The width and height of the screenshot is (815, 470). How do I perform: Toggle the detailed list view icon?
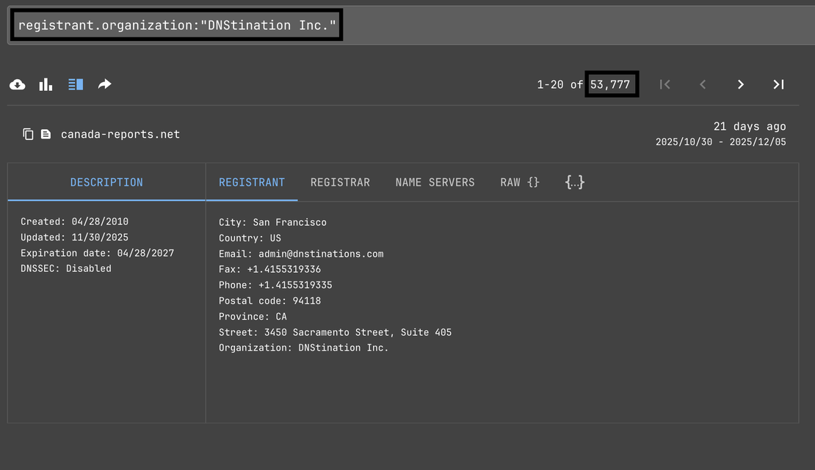click(76, 84)
